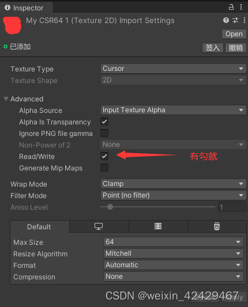Collapse the Advanced section
The height and width of the screenshot is (307, 248).
click(x=6, y=99)
